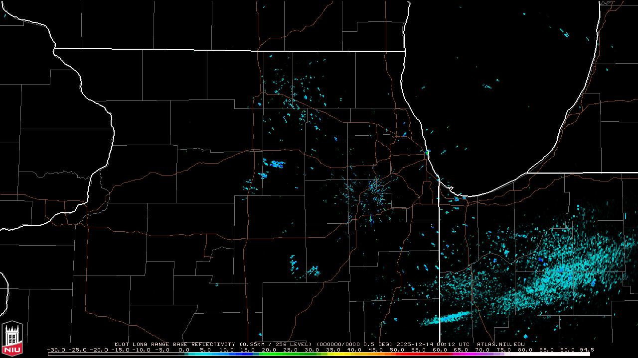Viewport: 638px width, 358px height.
Task: Click the 65.0 reflectivity scale label
Action: [462, 350]
